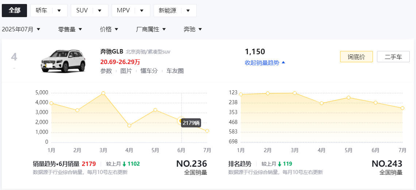Open the 零售量 filter dropdown
The width and height of the screenshot is (416, 190).
point(70,29)
